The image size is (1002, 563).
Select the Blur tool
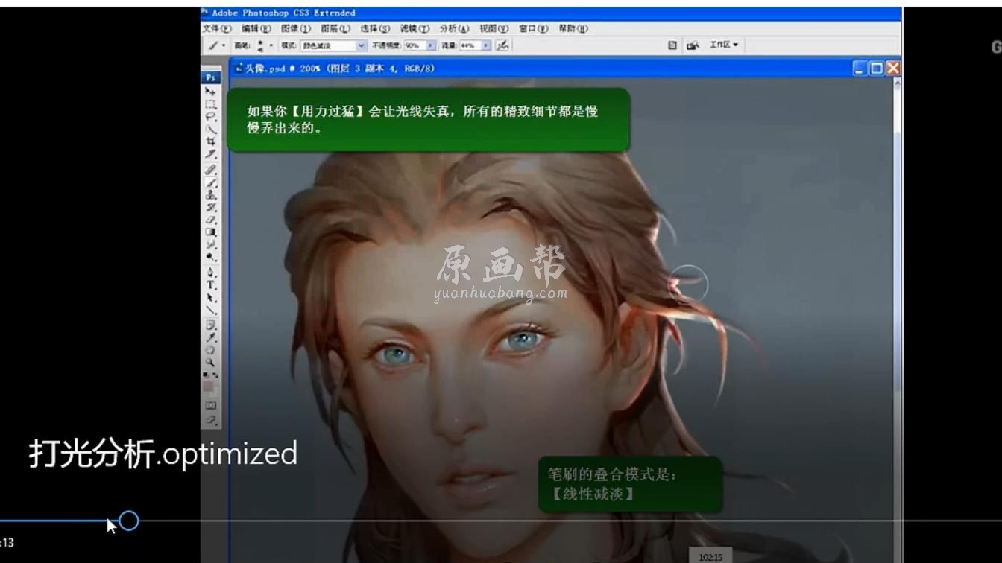point(211,245)
